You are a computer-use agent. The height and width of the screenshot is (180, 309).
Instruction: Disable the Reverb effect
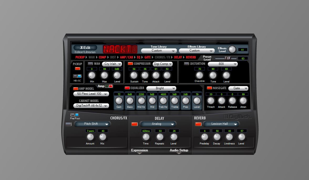[198, 124]
